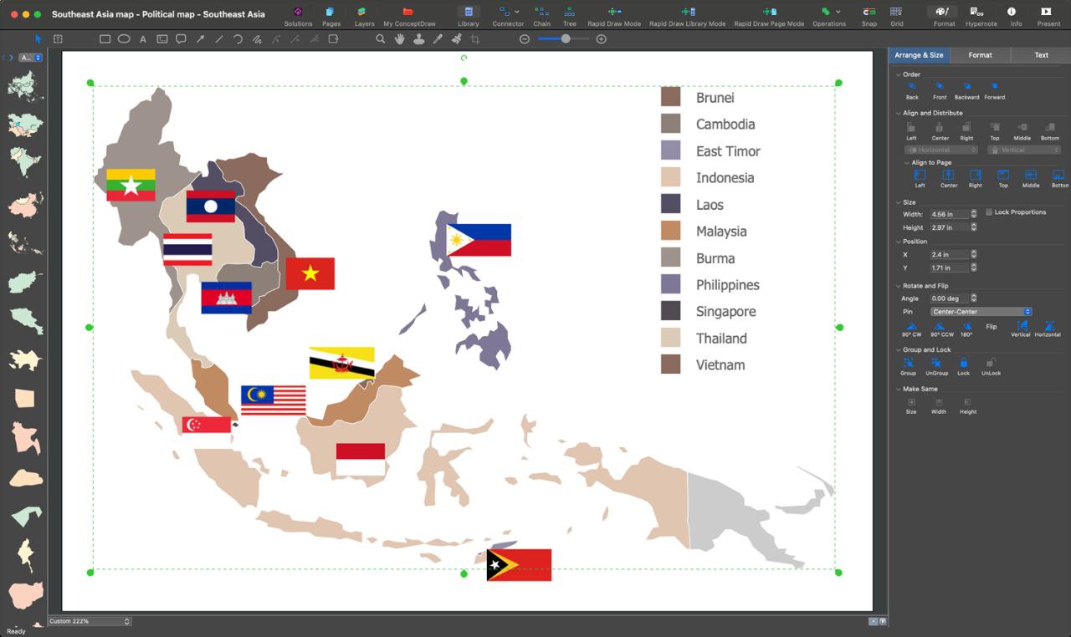Open the Custom 222% zoom dropdown

(90, 621)
